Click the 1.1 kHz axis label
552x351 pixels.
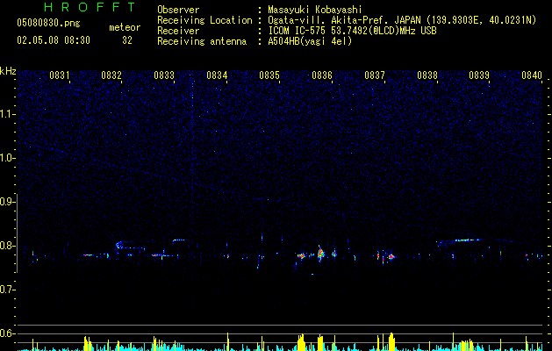click(x=8, y=114)
